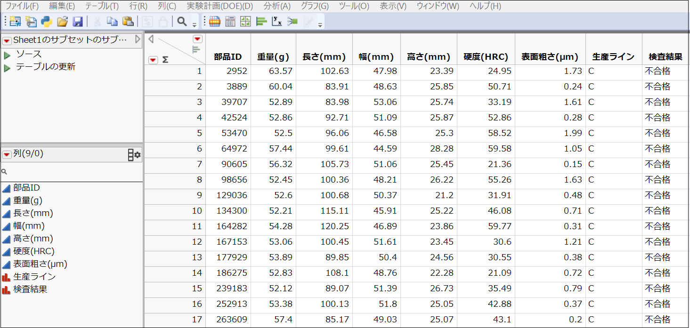Click the search magnifier in columns panel
Viewport: 690px width, 328px height.
point(4,172)
